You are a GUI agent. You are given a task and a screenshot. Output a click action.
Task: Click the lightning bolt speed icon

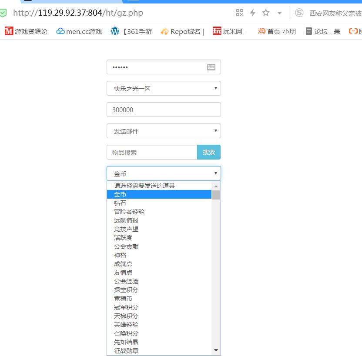[x=253, y=13]
